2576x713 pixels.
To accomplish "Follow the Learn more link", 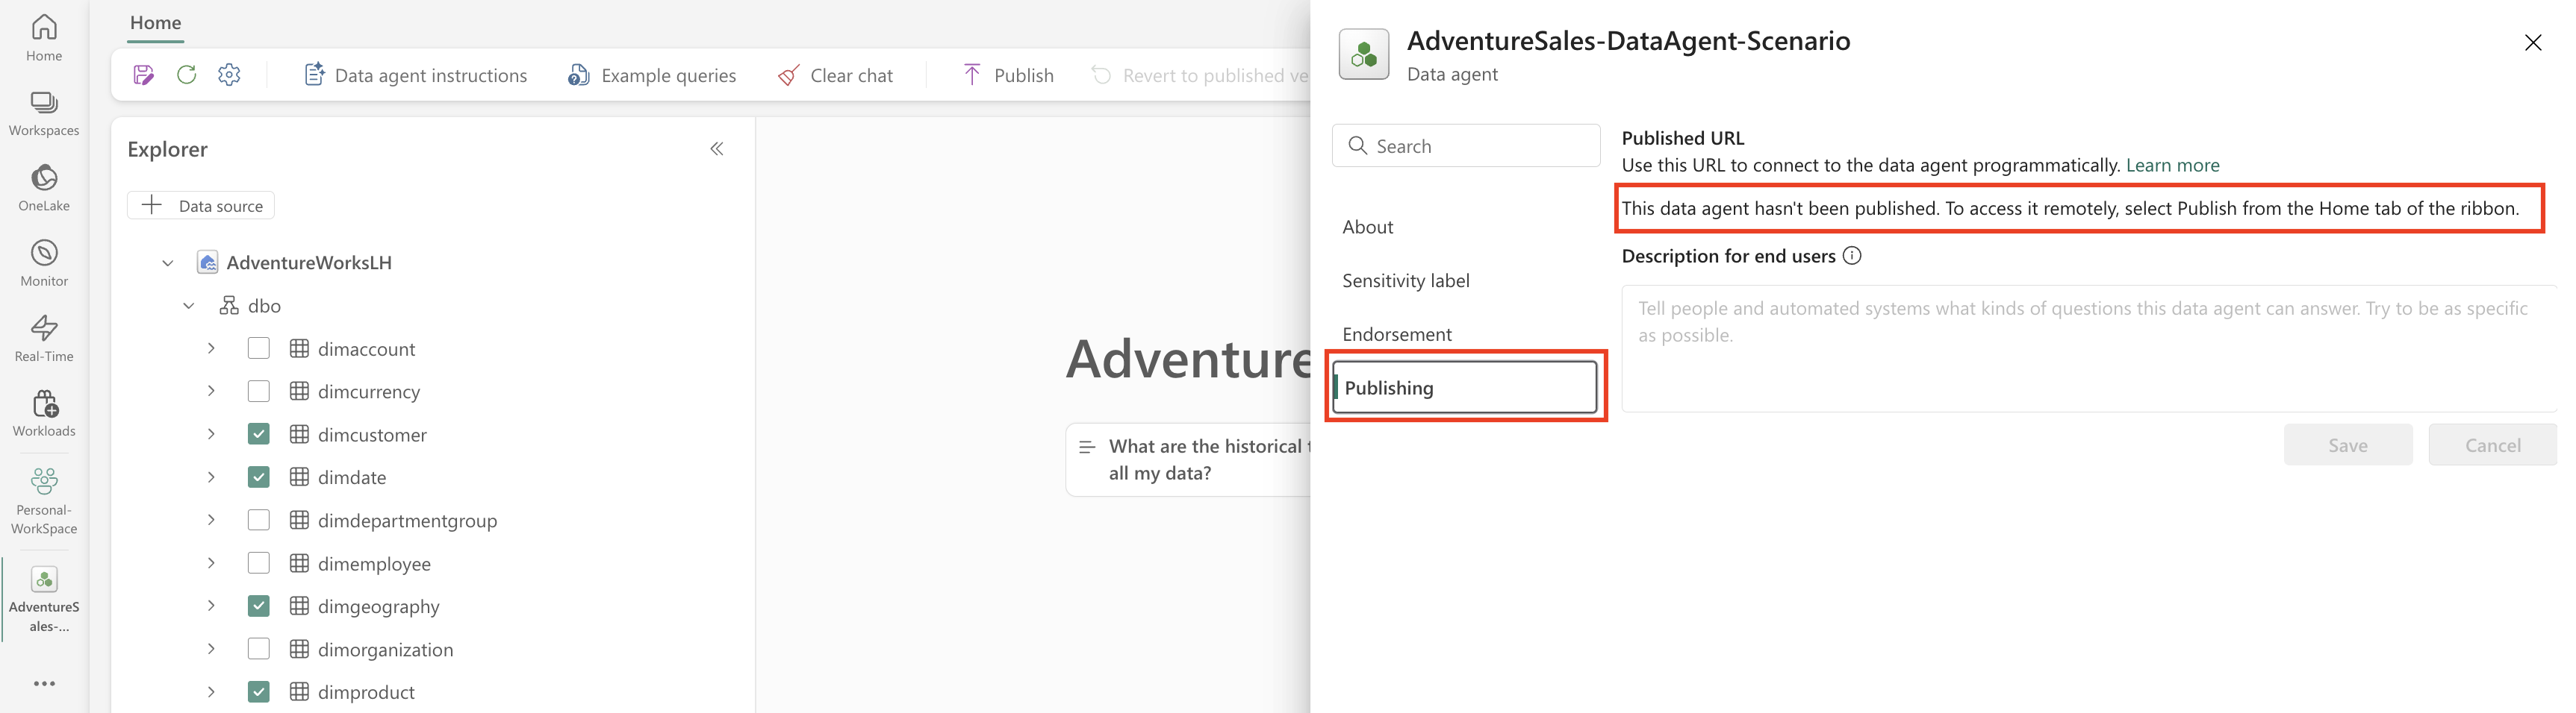I will pos(2172,166).
